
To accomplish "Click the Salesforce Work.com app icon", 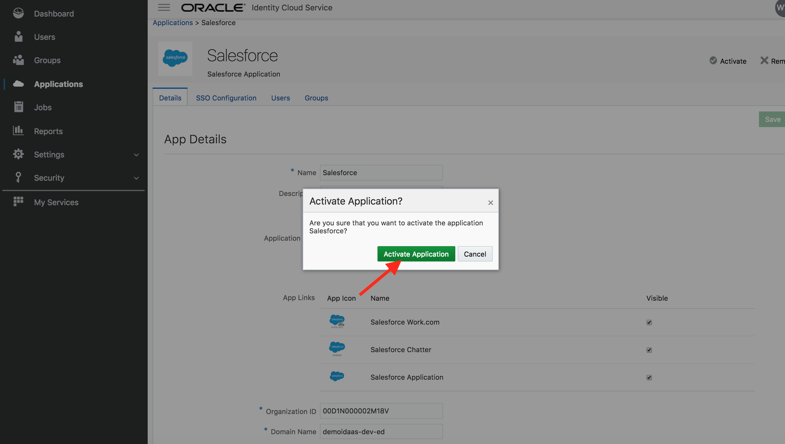I will [337, 322].
